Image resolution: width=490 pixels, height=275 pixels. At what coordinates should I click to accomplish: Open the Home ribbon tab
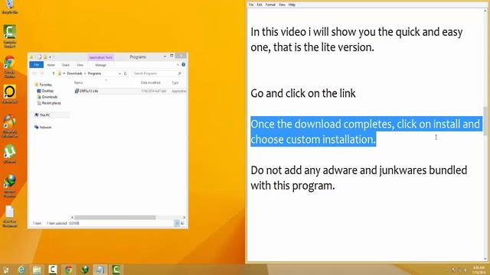pos(51,65)
